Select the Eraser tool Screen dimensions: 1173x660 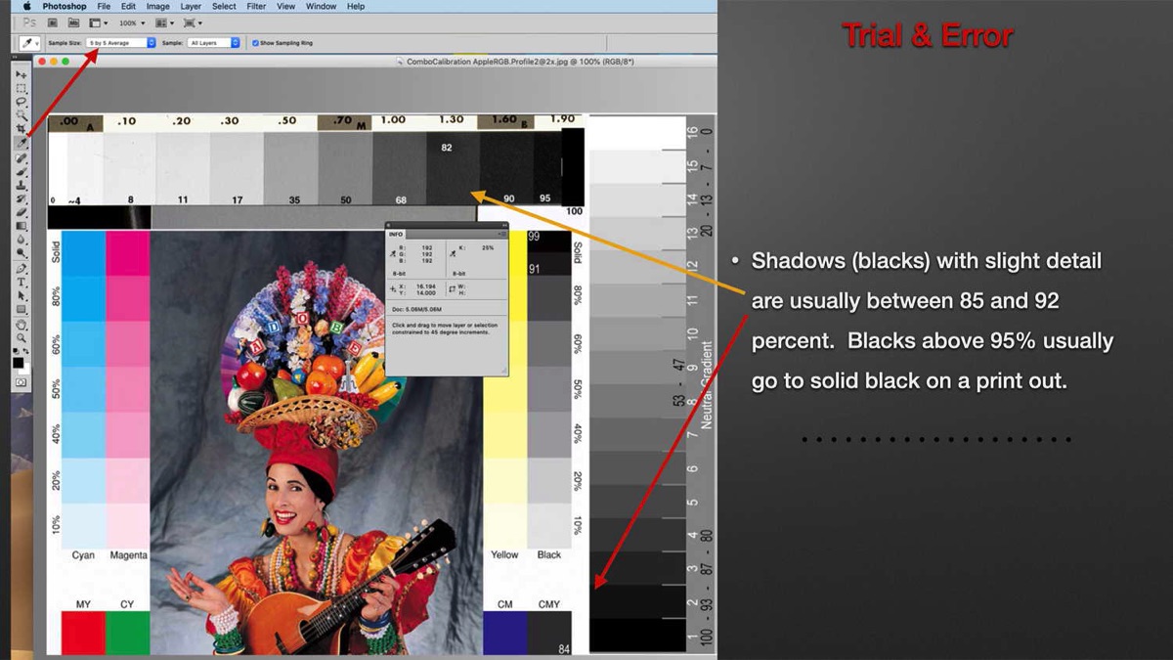21,212
